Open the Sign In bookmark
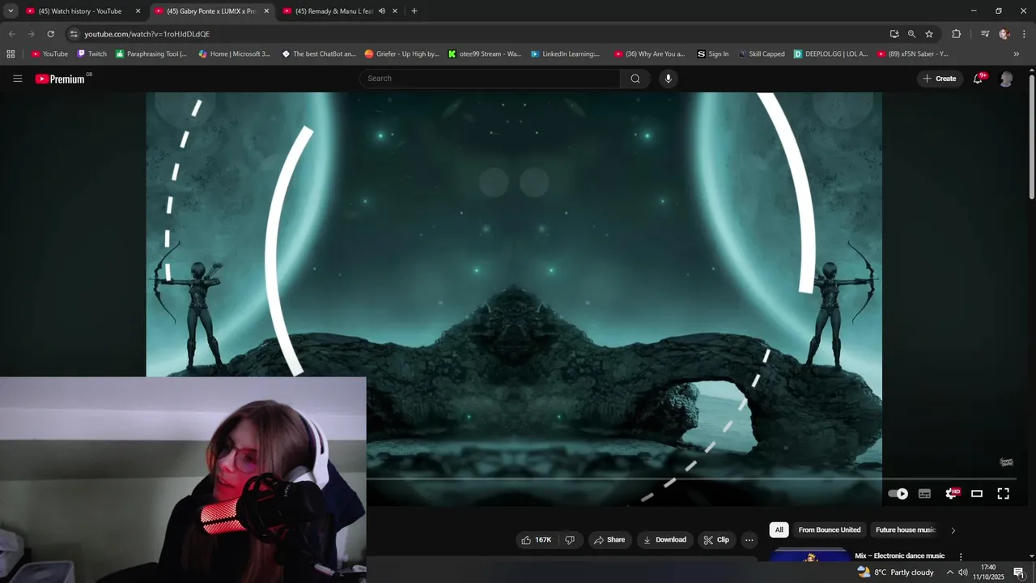The image size is (1036, 583). [713, 54]
